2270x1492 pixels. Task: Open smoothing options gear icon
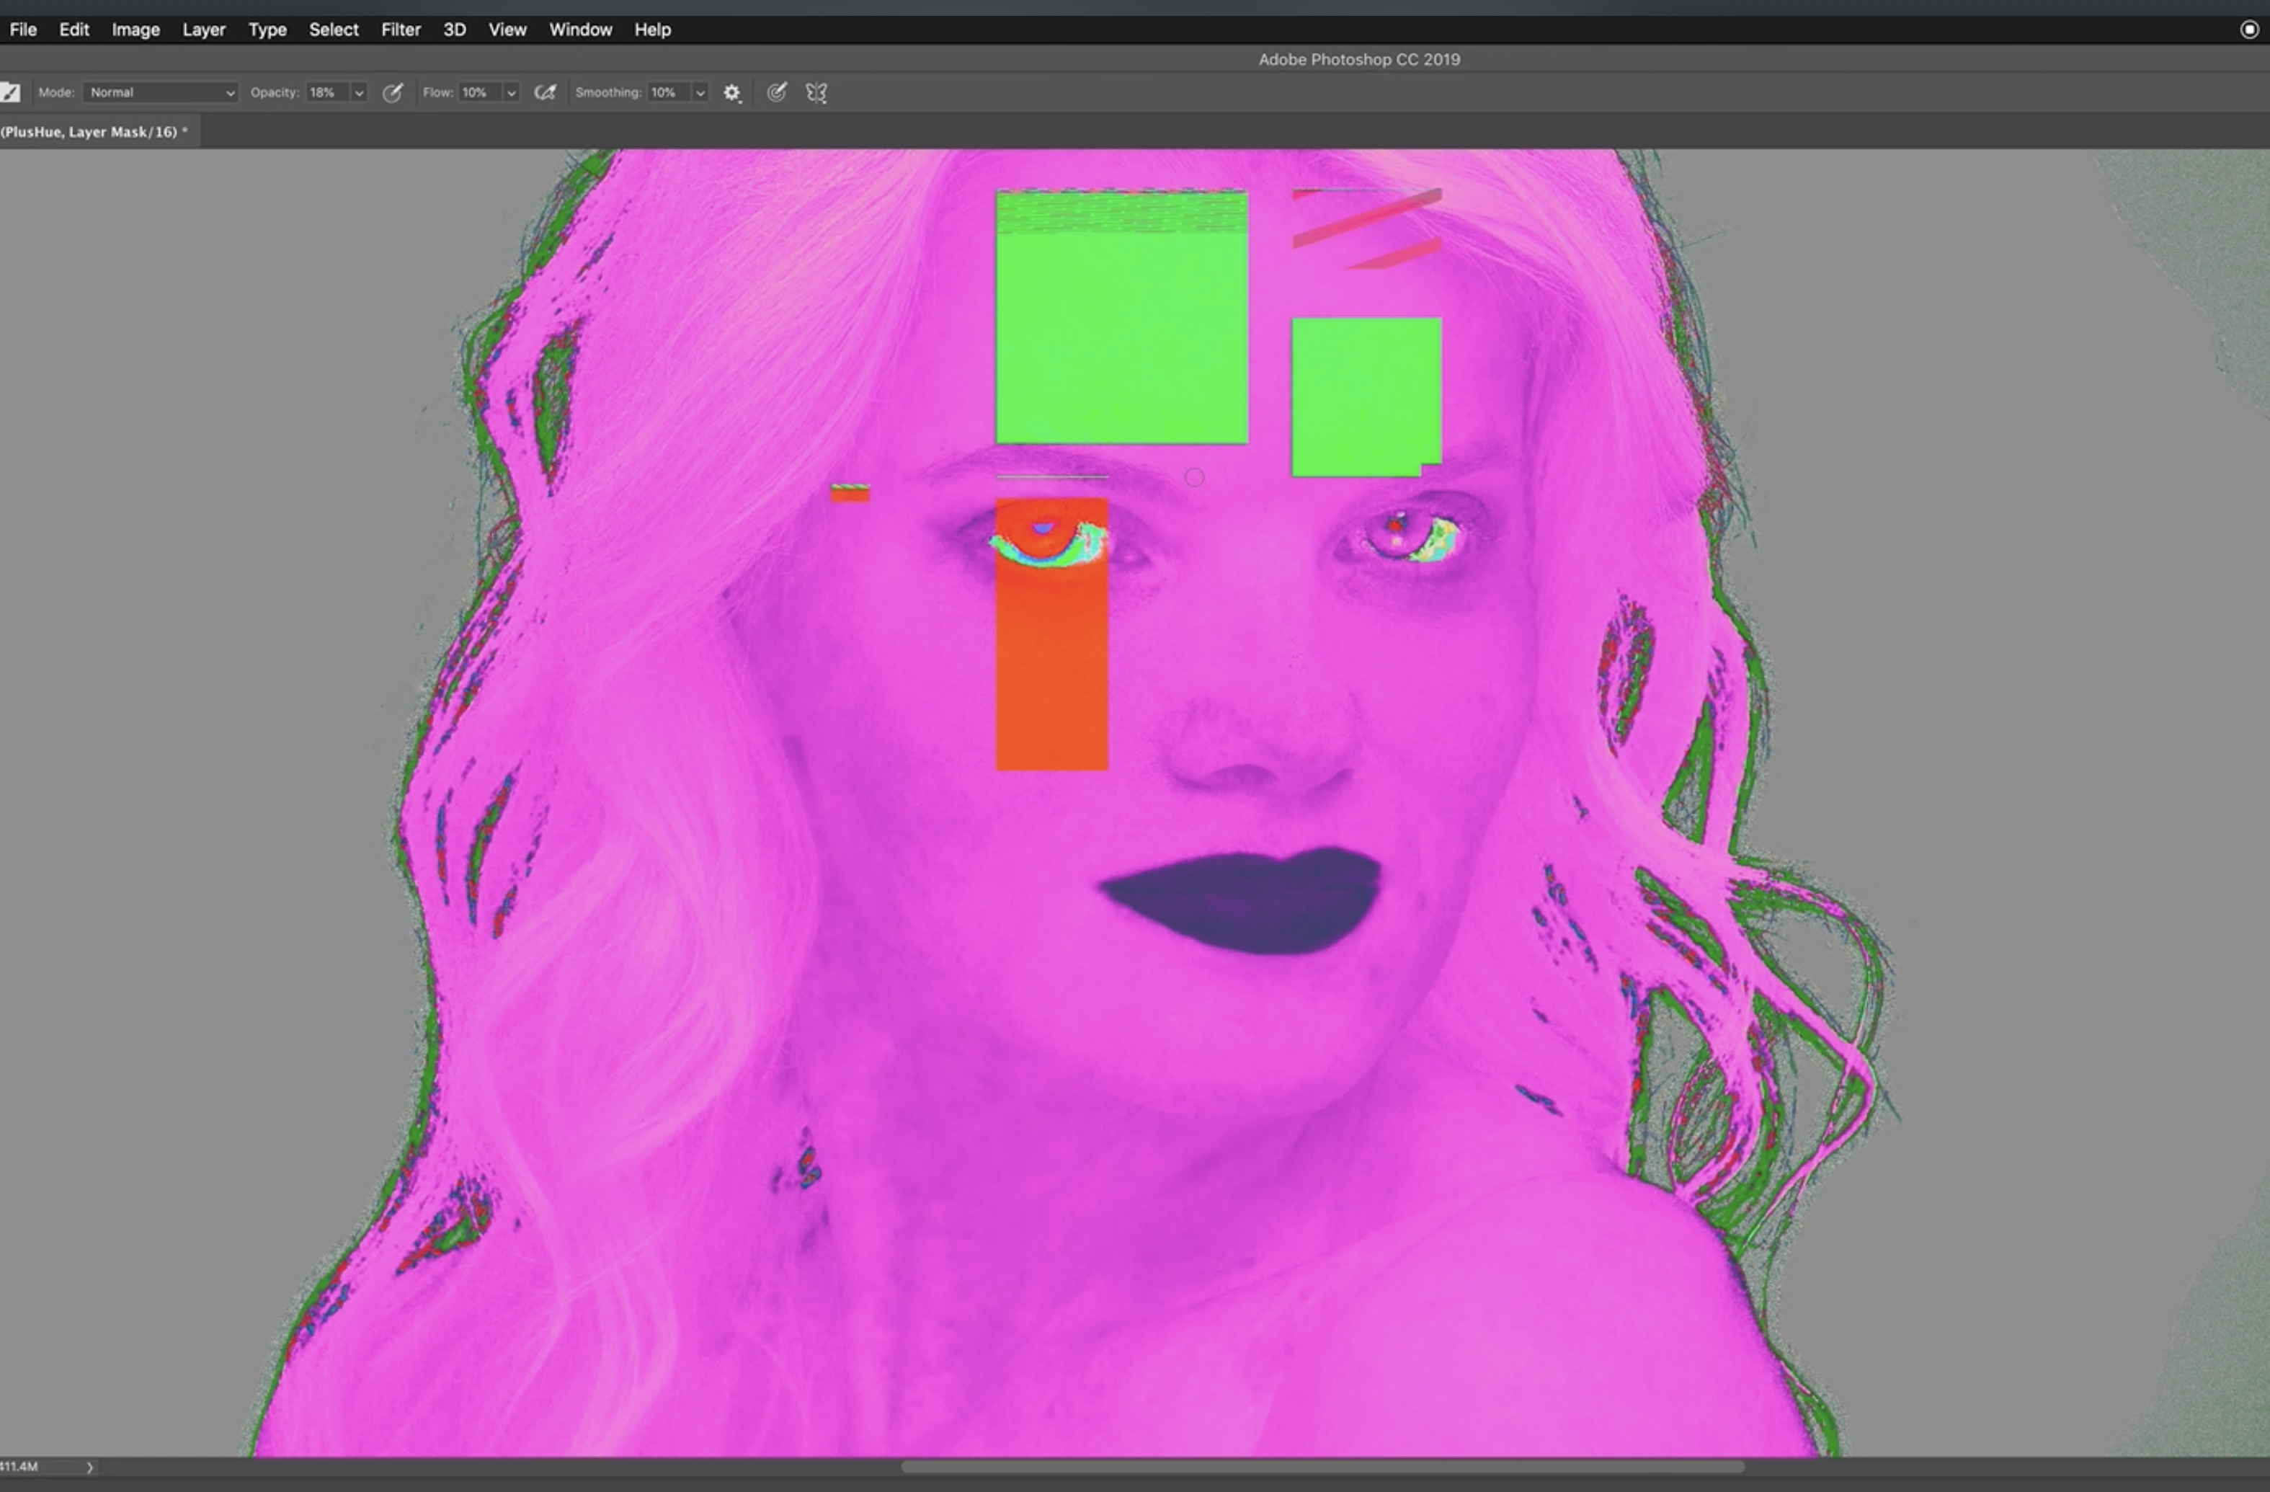[731, 92]
